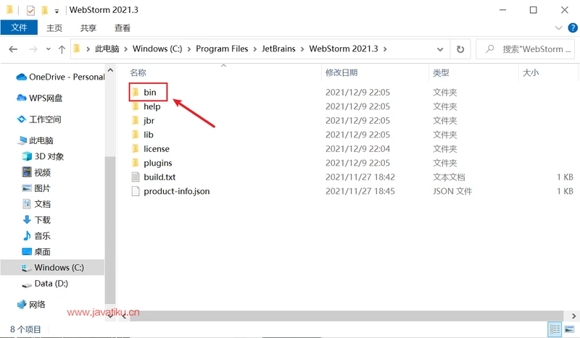
Task: Open 工作空间 in sidebar
Action: [x=39, y=119]
